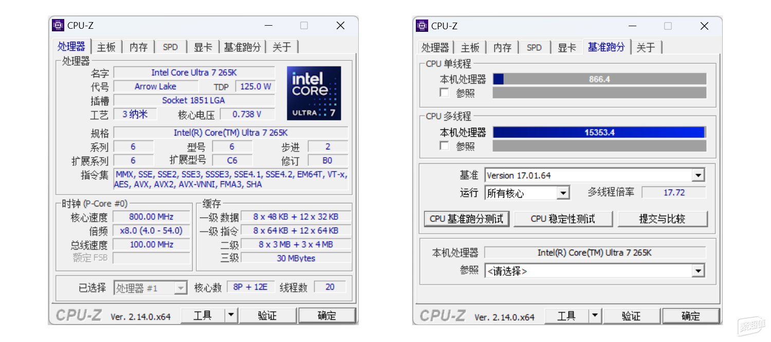Click the 核心电压 value 0.738 V
The width and height of the screenshot is (771, 342).
point(248,114)
